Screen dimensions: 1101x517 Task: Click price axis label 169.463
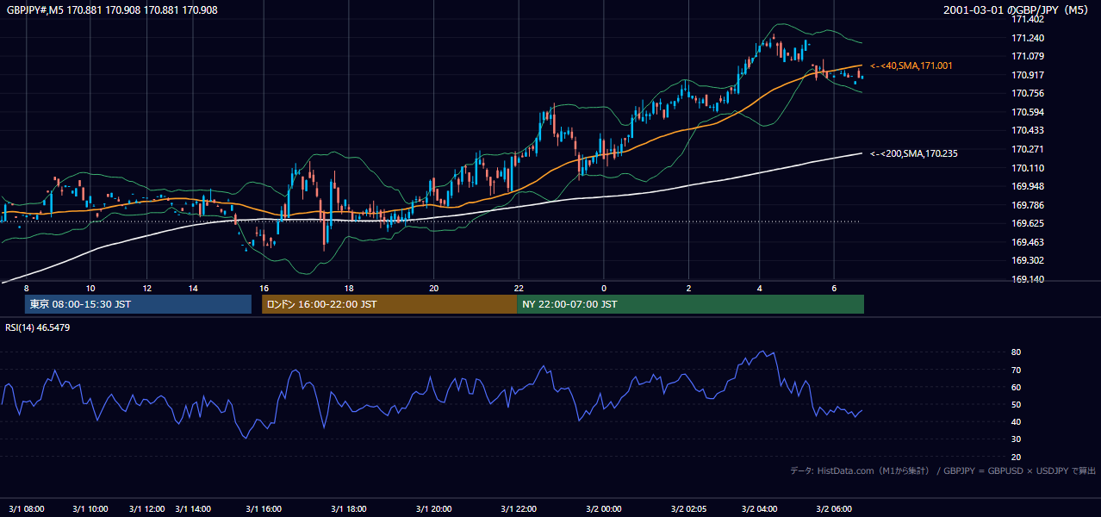(x=1027, y=242)
